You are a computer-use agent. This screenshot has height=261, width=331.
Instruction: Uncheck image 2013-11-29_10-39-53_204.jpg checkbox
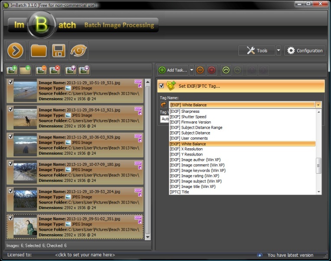point(11,191)
